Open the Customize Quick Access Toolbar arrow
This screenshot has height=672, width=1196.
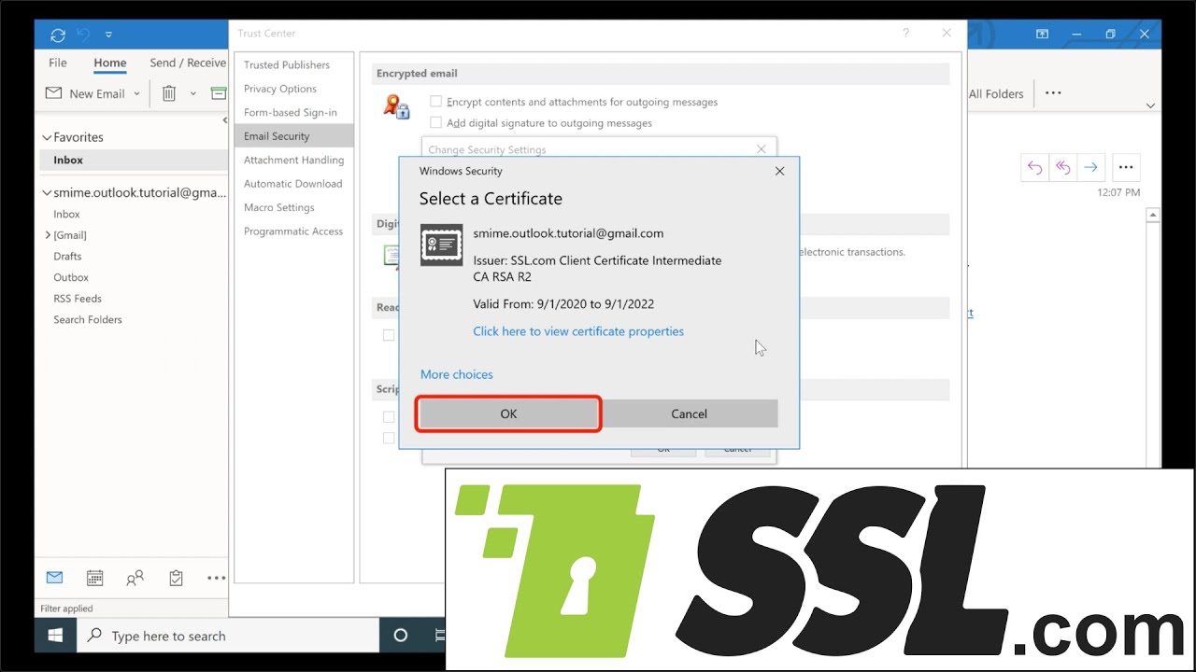[x=108, y=35]
